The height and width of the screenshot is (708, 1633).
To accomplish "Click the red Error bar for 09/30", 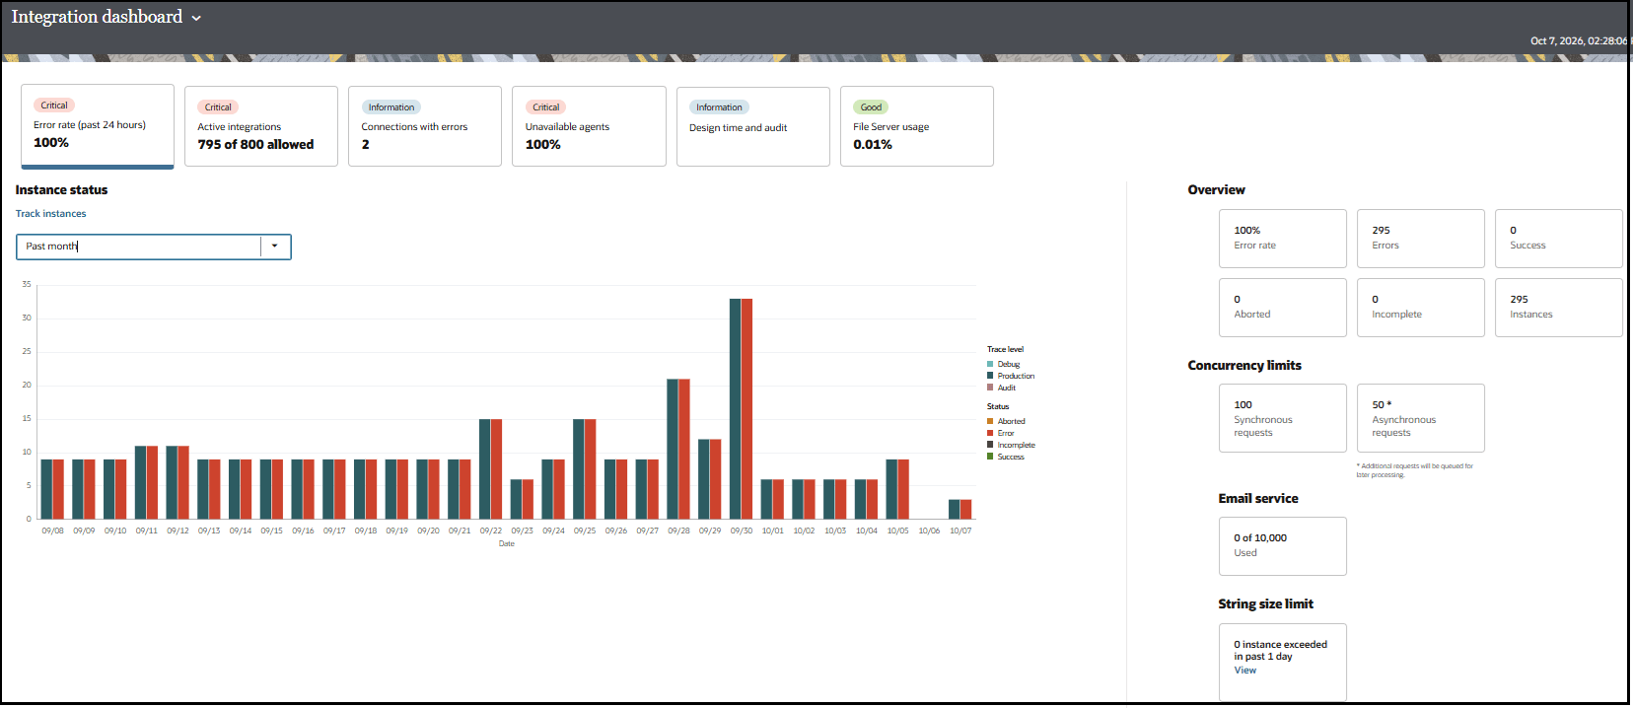I will [746, 408].
